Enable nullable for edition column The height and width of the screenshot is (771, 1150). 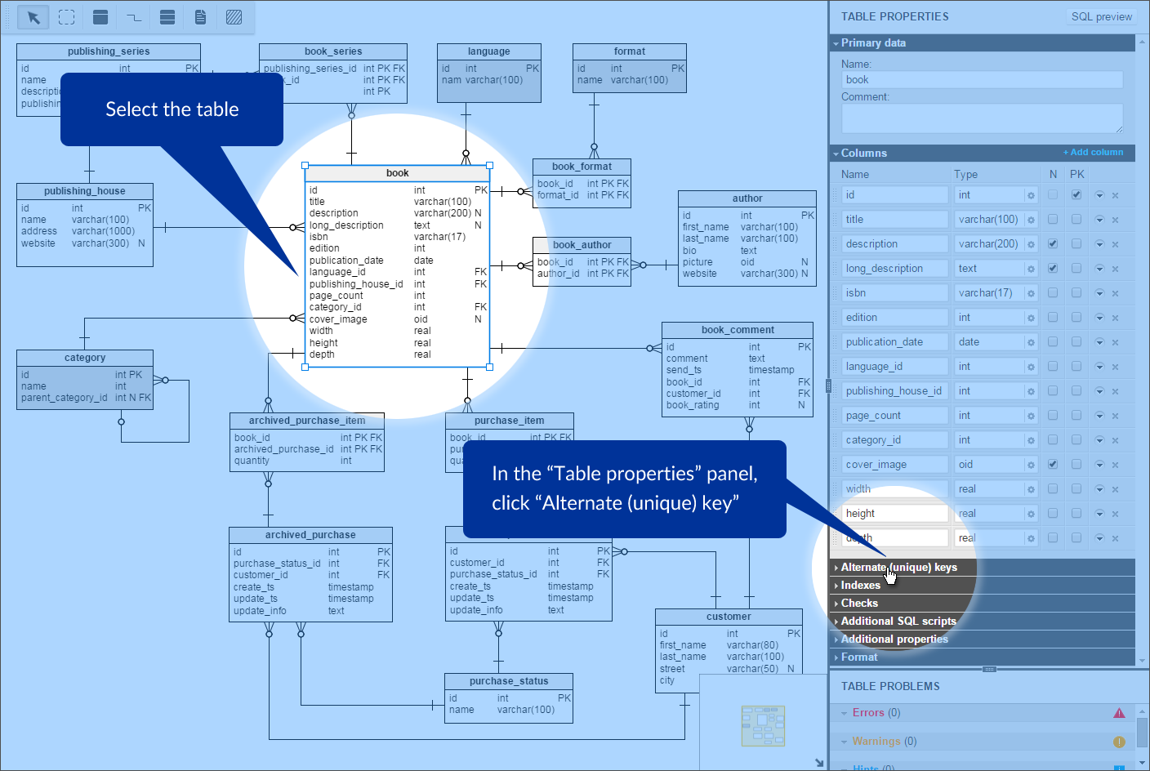click(x=1053, y=317)
